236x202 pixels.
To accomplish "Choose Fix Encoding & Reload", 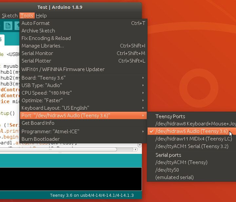I will tap(83, 38).
